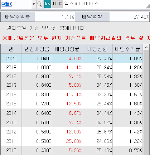
Task: Click the 년 column header
Action: 11,49
